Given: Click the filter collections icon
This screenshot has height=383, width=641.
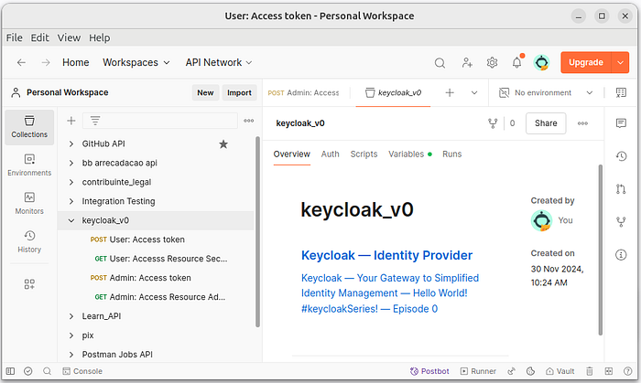Looking at the screenshot, I should click(95, 121).
